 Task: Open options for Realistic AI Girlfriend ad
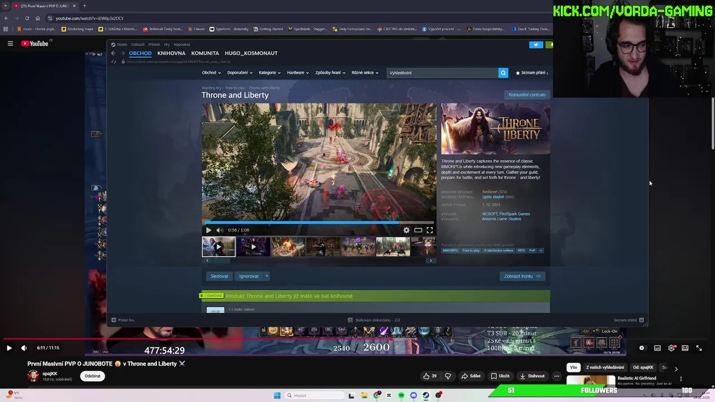pos(680,379)
